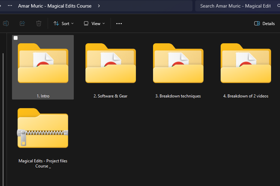Select the zipped Project files folder icon

(43, 128)
